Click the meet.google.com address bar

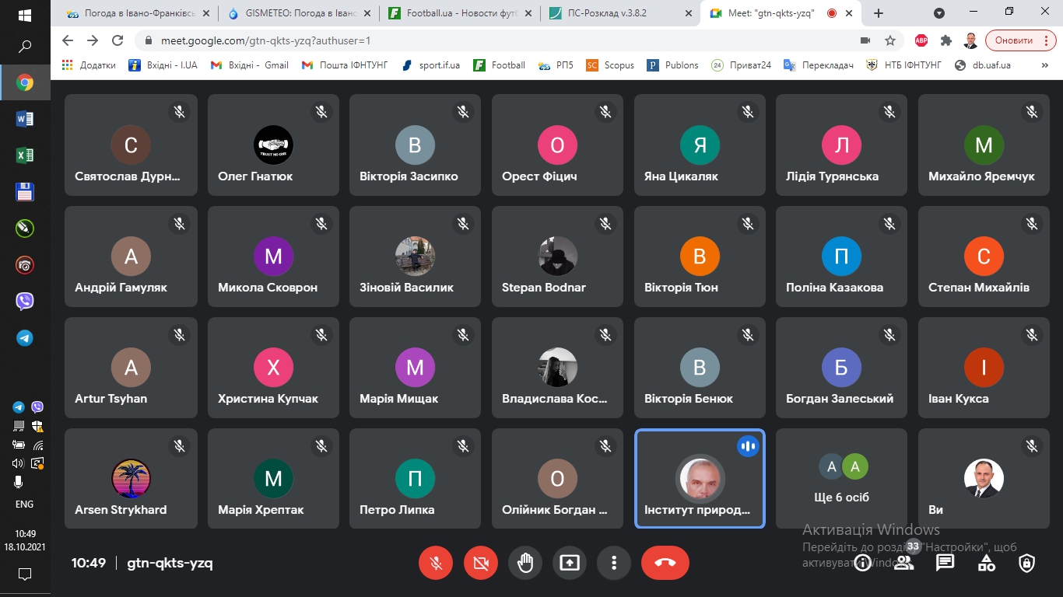click(x=467, y=40)
